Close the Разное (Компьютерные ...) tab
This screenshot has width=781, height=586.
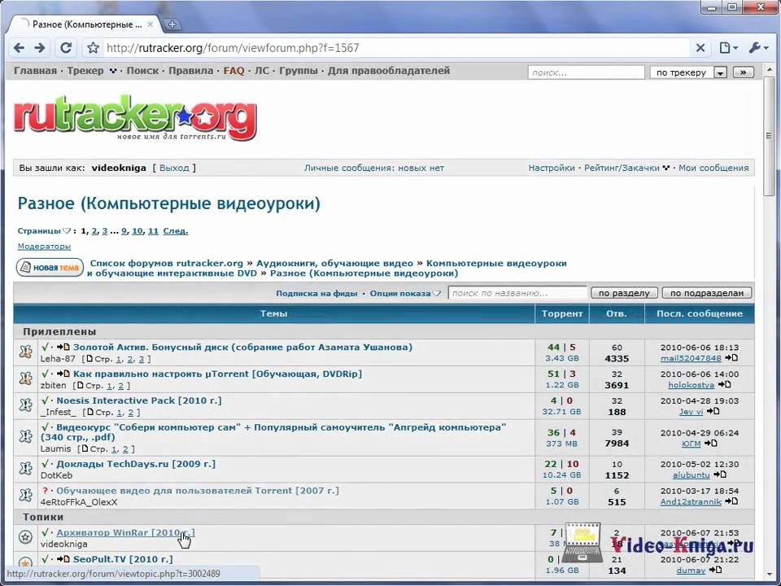point(150,24)
